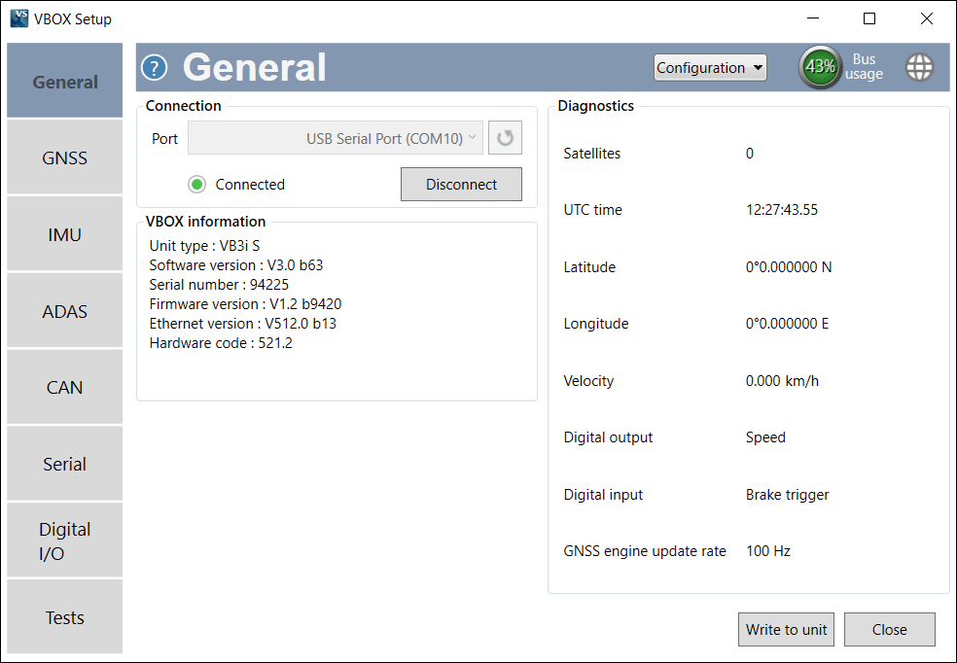Click the UTC time value 12:27:43.55
957x663 pixels.
coord(782,210)
